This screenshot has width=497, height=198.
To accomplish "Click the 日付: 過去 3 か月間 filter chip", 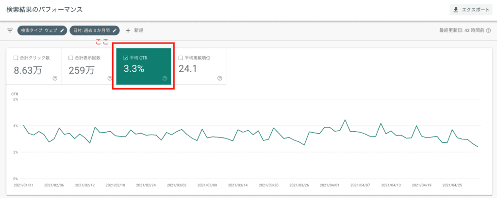I will click(95, 30).
